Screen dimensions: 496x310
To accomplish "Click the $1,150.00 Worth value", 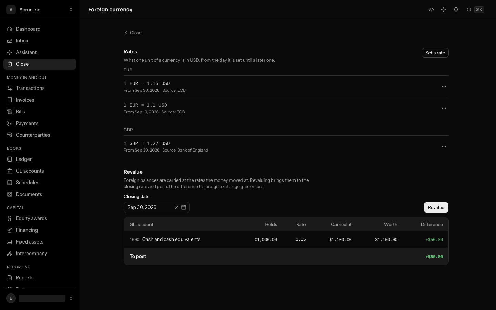I will pyautogui.click(x=386, y=240).
